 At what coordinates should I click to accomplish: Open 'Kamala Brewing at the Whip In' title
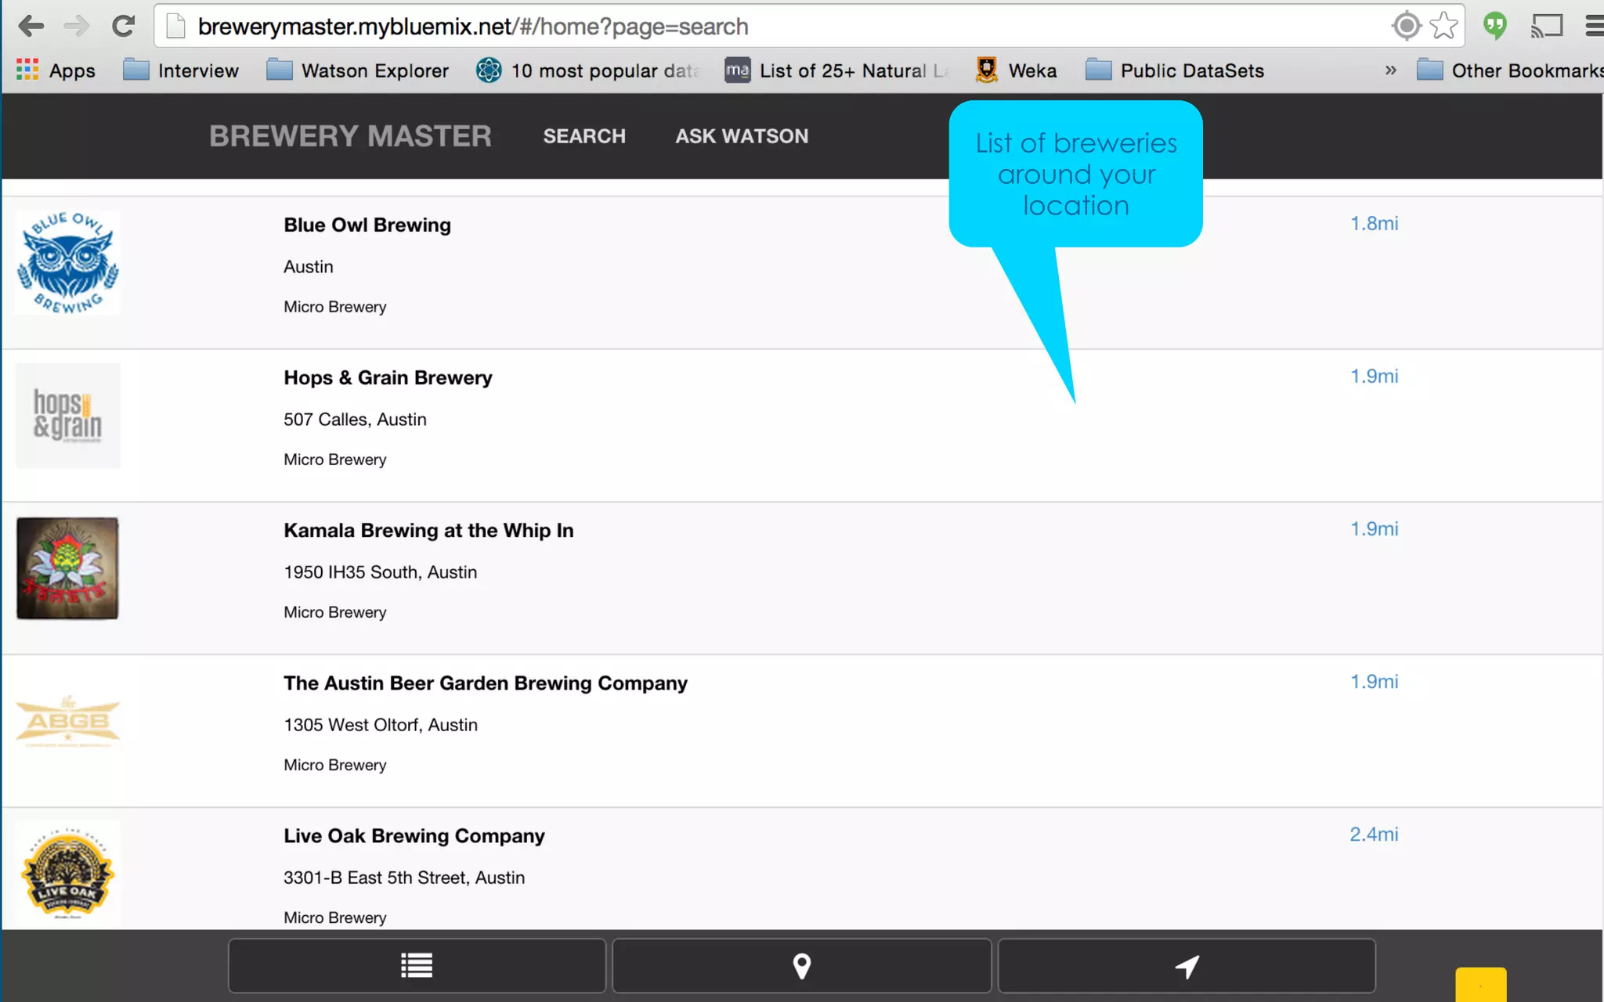point(428,531)
